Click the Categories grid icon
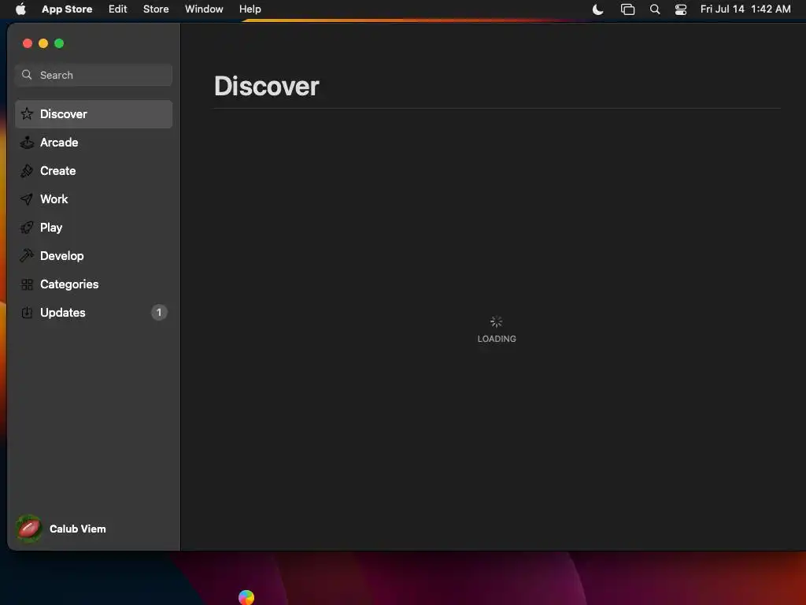Screen dimensions: 806x605 (x=27, y=284)
